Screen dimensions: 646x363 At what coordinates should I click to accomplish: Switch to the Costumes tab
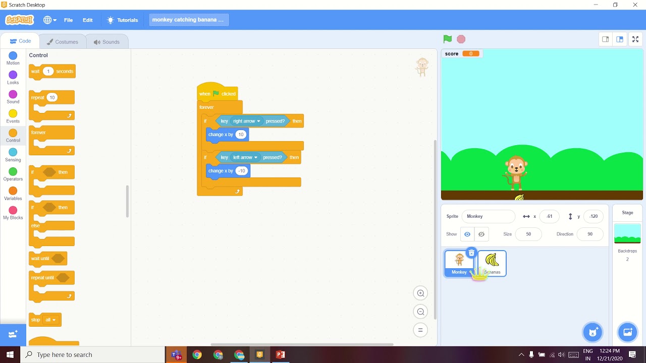point(62,42)
